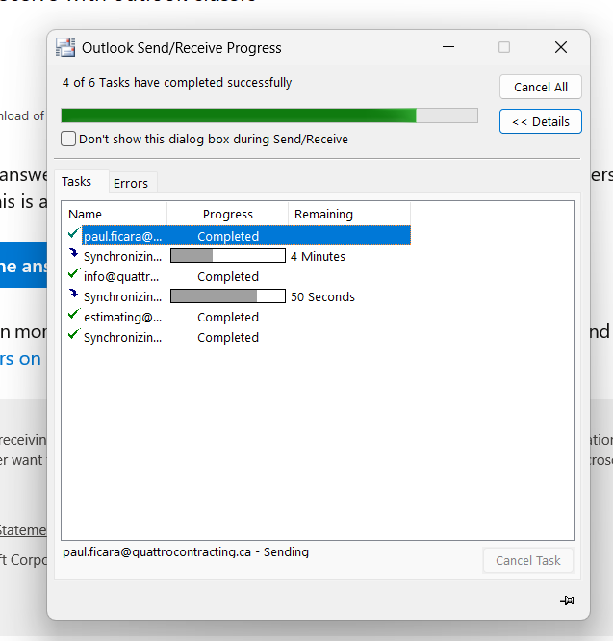
Task: Close the Send/Receive Progress dialog
Action: click(x=561, y=47)
